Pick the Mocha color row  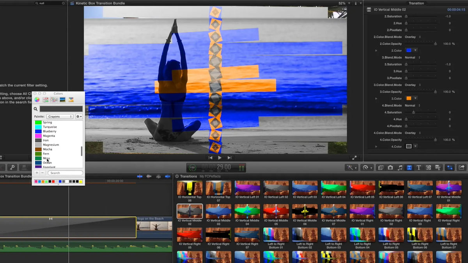coord(58,149)
